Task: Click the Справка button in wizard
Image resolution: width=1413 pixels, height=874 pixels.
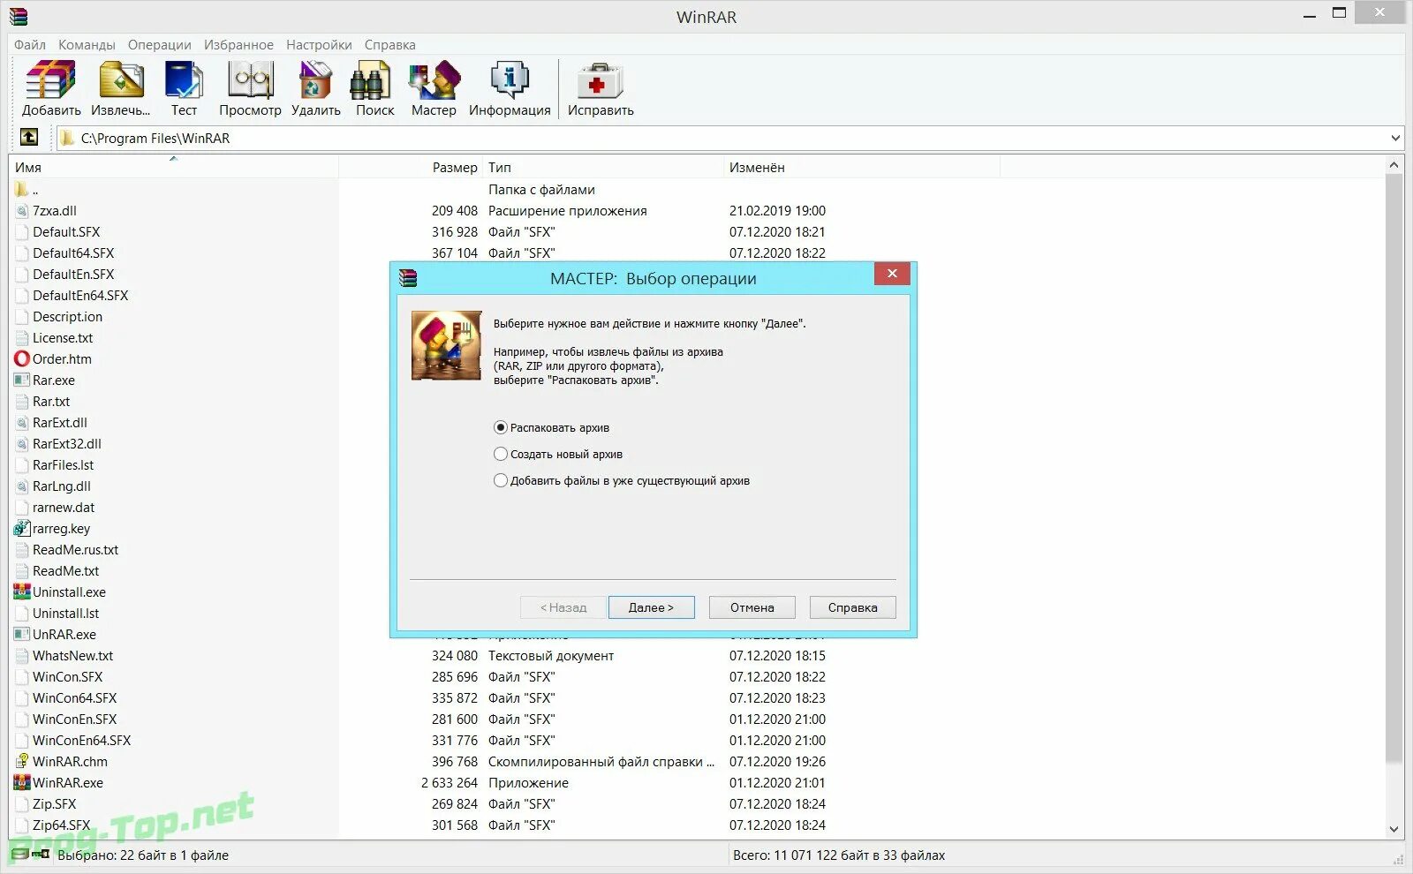Action: point(852,607)
